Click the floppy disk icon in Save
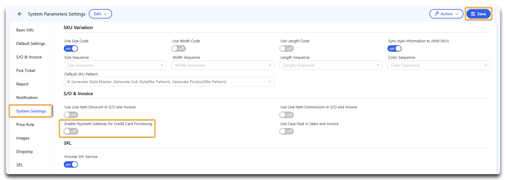This screenshot has height=180, width=506. point(473,14)
